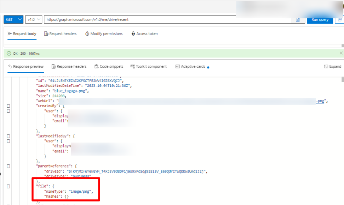Click the document icon inside the URL box
The width and height of the screenshot is (344, 205).
[298, 20]
